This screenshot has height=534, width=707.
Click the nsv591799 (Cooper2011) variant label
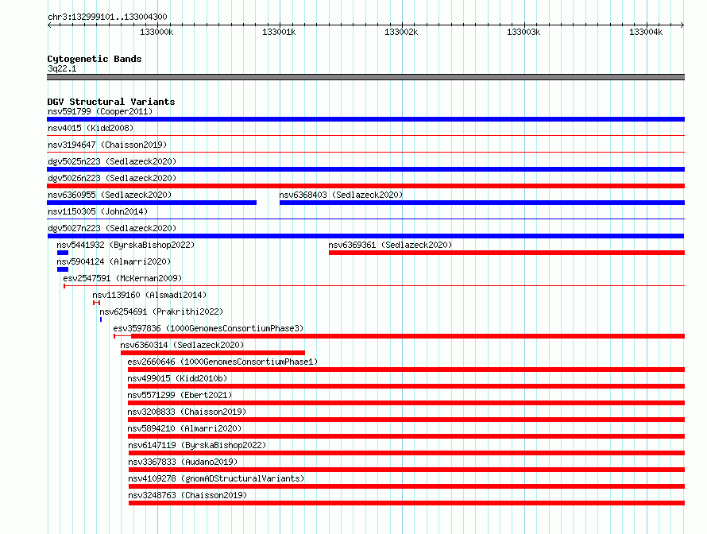(x=100, y=111)
